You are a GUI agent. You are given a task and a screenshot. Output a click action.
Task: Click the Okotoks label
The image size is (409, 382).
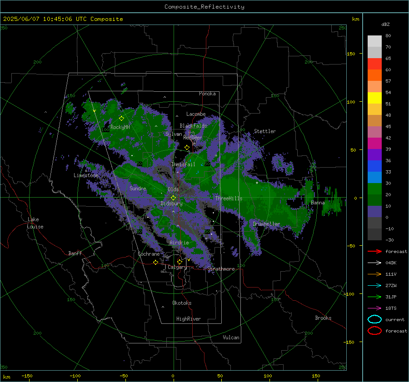click(182, 303)
